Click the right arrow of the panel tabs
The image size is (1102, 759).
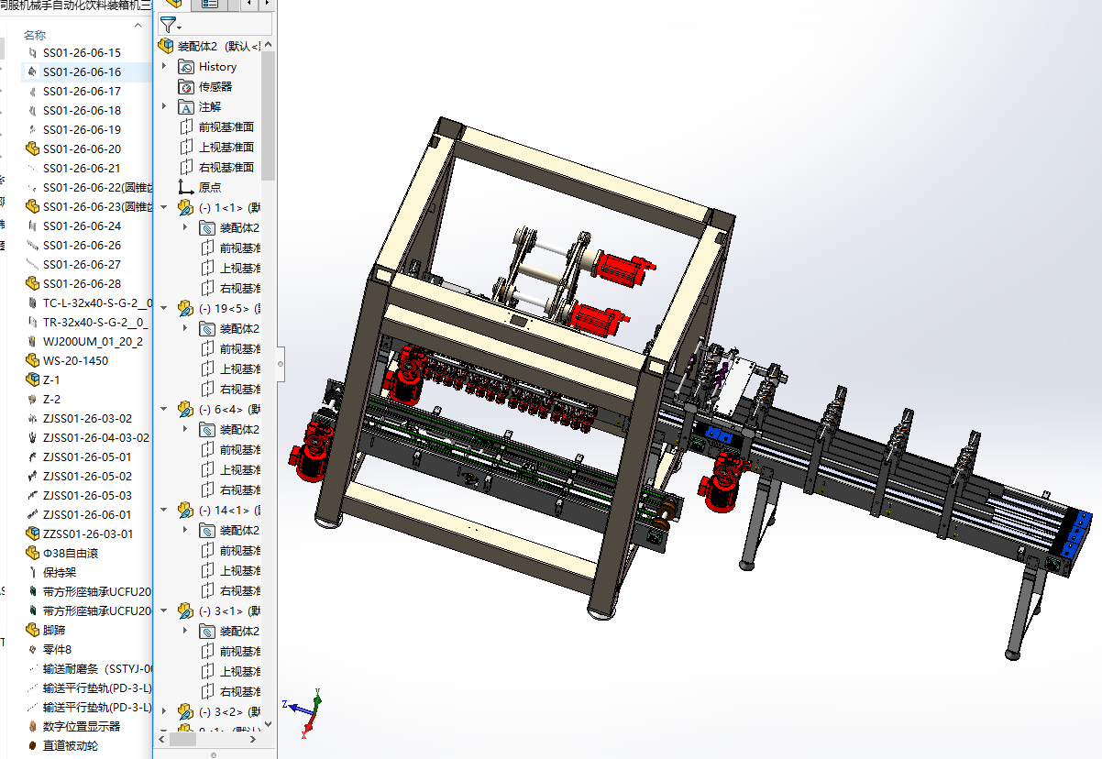(268, 4)
